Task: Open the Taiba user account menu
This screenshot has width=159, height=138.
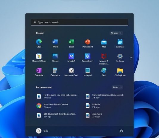Action: [x=42, y=131]
